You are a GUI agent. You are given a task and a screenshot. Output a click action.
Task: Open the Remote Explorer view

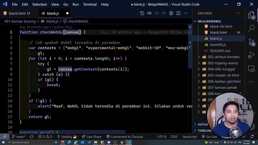[x=251, y=68]
